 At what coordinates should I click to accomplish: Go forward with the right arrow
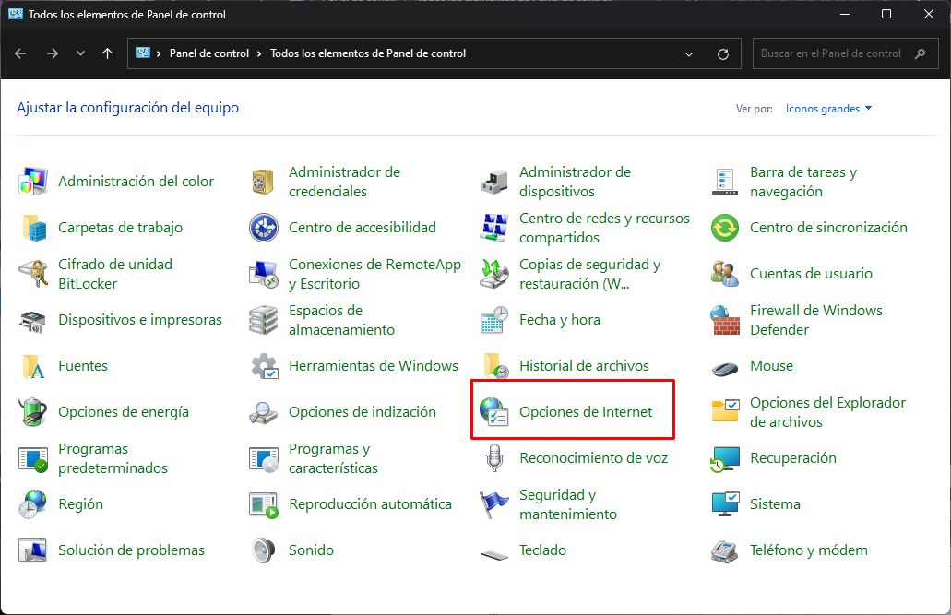coord(53,53)
